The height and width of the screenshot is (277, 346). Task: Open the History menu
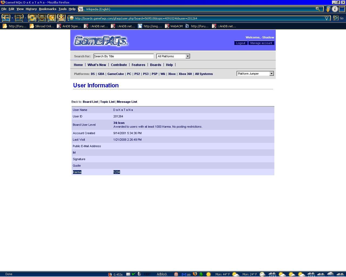pos(31,9)
